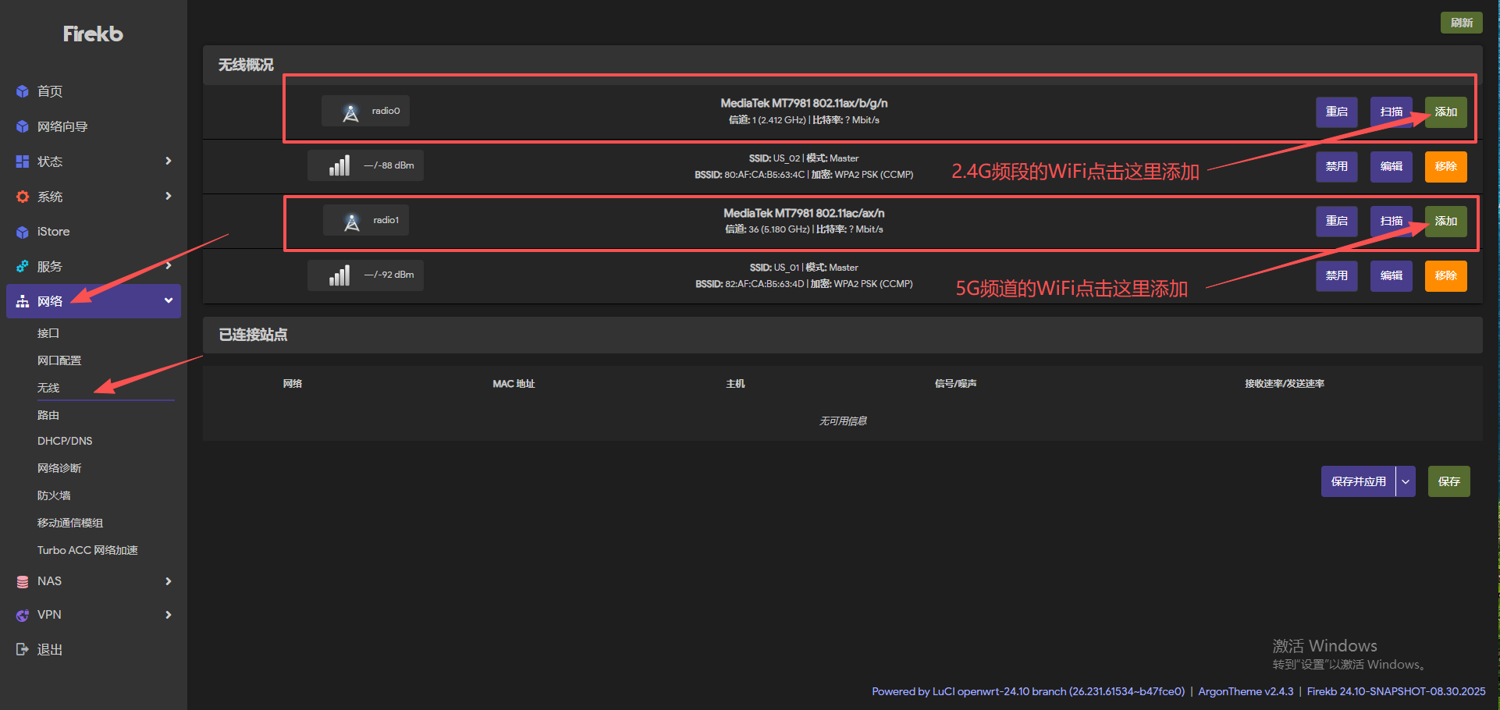Click the NAS database icon
Screen dimensions: 1500x710
(23, 582)
